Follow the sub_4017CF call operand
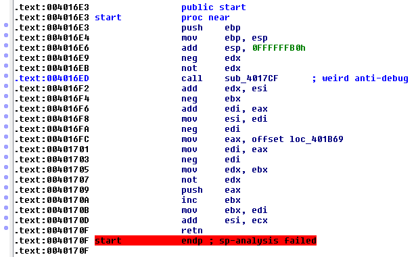 pyautogui.click(x=251, y=78)
